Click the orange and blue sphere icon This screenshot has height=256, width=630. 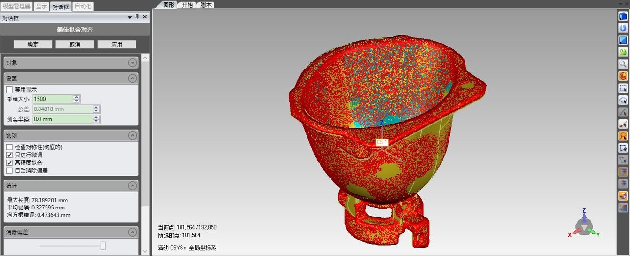[623, 195]
